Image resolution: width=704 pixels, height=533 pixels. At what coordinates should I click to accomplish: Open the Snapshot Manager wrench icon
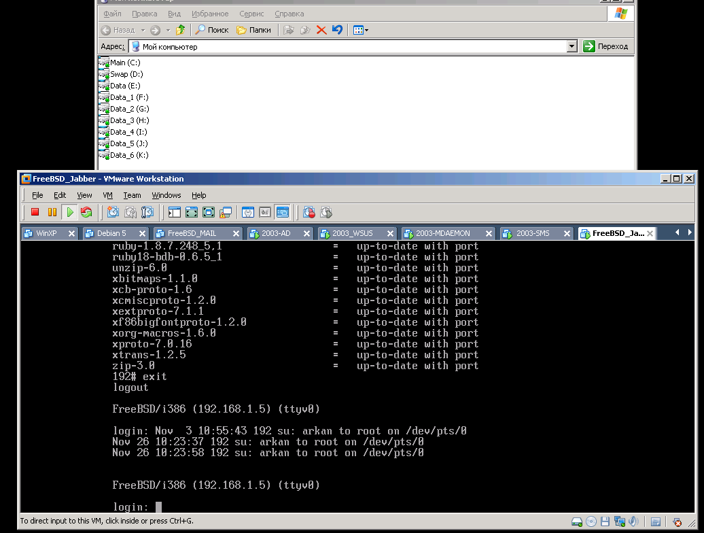(x=147, y=212)
